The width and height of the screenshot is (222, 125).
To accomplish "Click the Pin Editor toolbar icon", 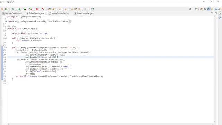I will (x=93, y=9).
